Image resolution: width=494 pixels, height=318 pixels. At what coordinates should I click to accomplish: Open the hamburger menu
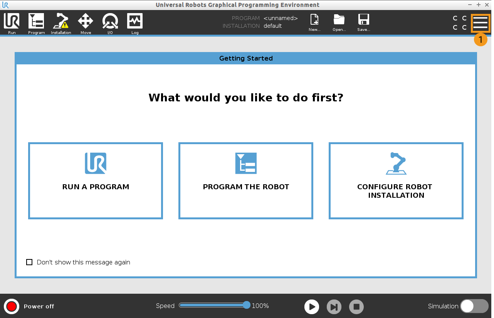click(x=481, y=23)
